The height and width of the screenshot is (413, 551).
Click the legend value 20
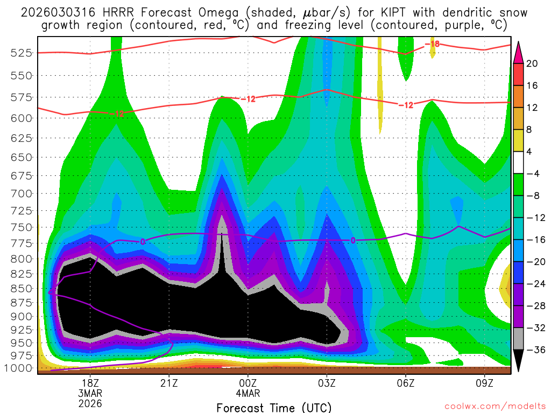[x=532, y=63]
